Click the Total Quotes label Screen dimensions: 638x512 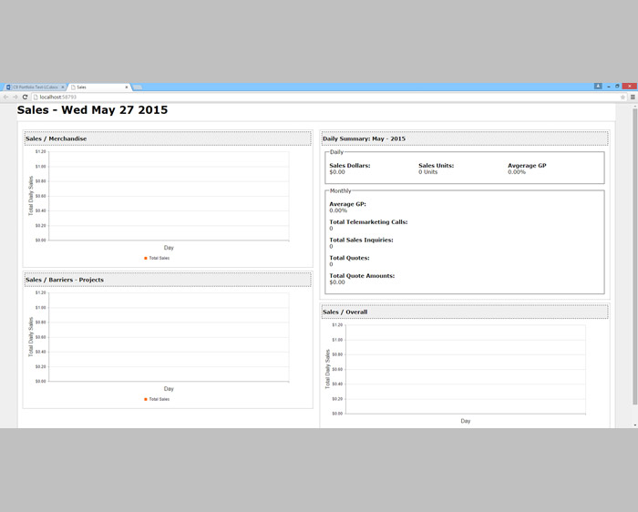coord(349,258)
